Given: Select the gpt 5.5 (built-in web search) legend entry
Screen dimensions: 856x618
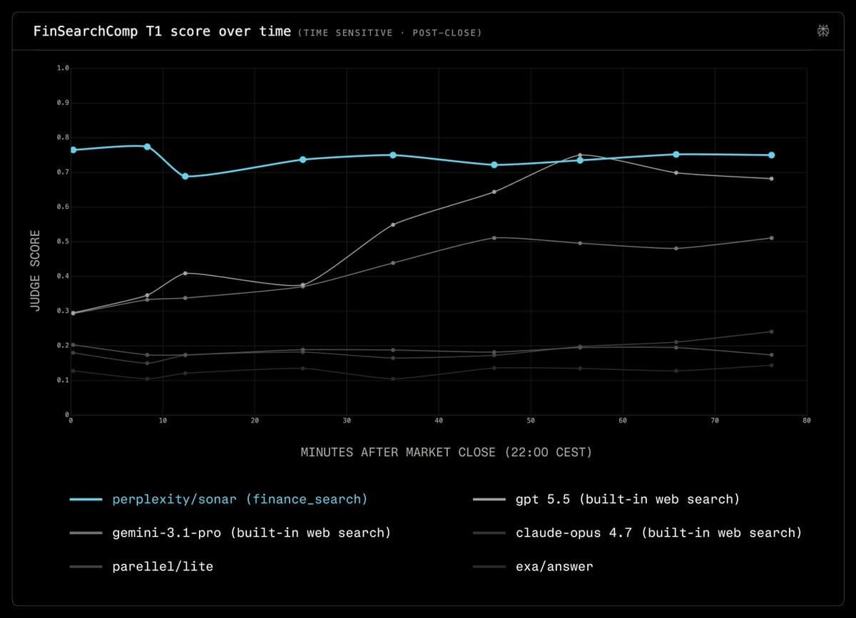Looking at the screenshot, I should coord(606,500).
